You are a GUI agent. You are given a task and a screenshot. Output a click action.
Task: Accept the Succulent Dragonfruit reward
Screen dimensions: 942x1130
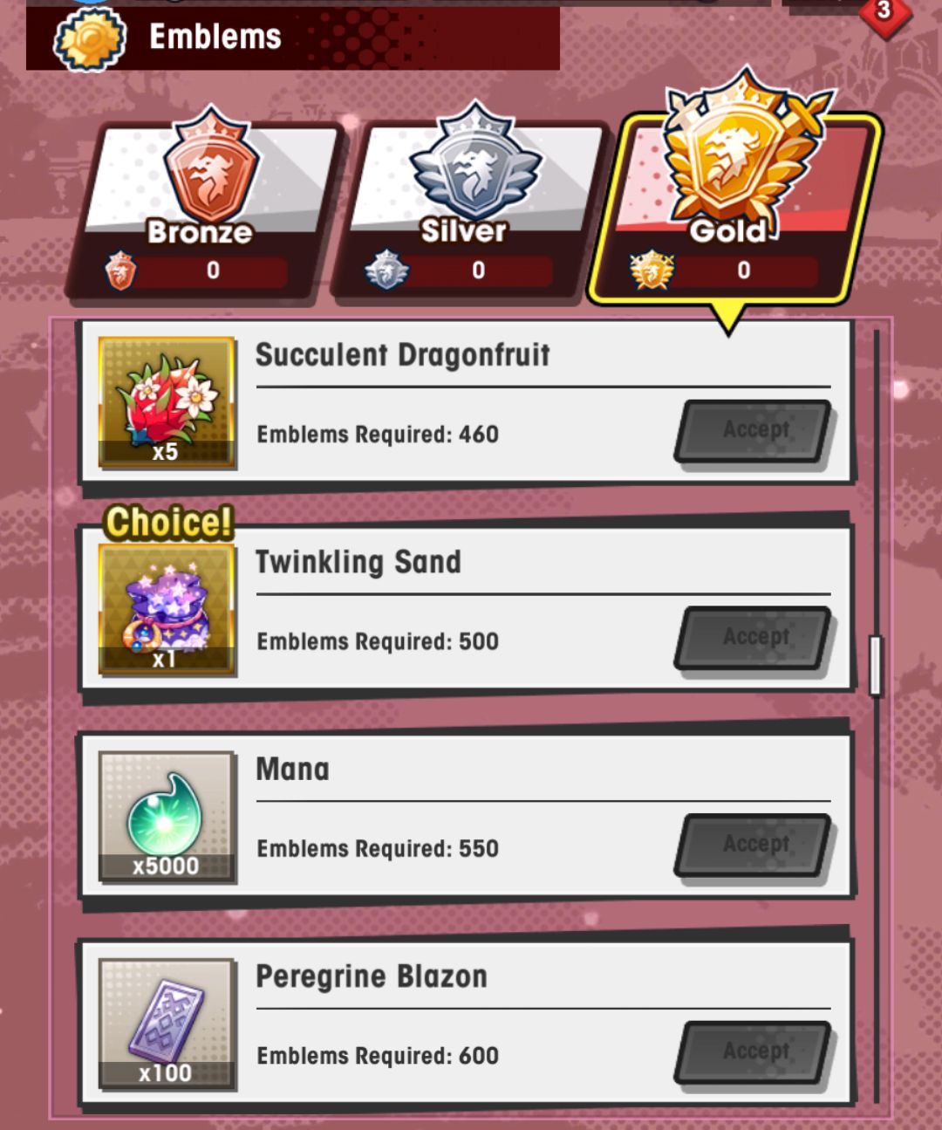[x=754, y=431]
